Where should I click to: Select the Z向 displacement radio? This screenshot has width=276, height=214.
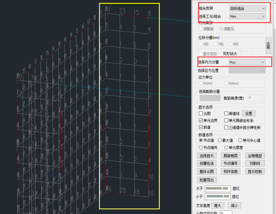[x=230, y=44]
